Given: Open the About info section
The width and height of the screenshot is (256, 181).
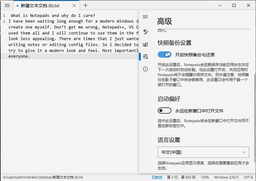Looking at the screenshot, I should coord(145,69).
